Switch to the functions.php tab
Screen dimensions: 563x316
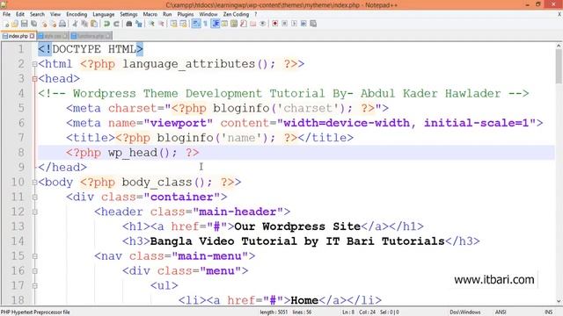[91, 36]
